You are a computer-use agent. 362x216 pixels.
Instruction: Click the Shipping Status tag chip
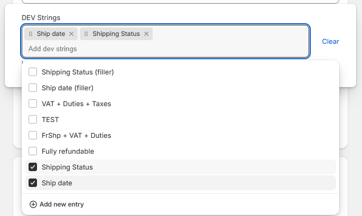click(116, 34)
